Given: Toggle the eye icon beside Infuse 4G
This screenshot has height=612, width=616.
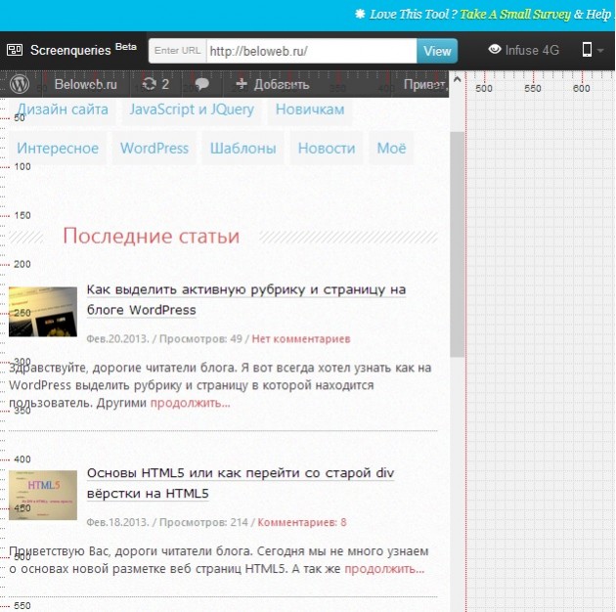Looking at the screenshot, I should click(494, 50).
